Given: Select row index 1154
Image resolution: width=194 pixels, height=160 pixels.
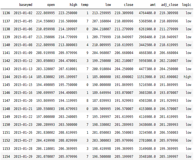Looking at the screenshot, I should [x=6, y=156].
